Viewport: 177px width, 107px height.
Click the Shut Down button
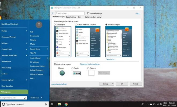pyautogui.click(x=35, y=98)
